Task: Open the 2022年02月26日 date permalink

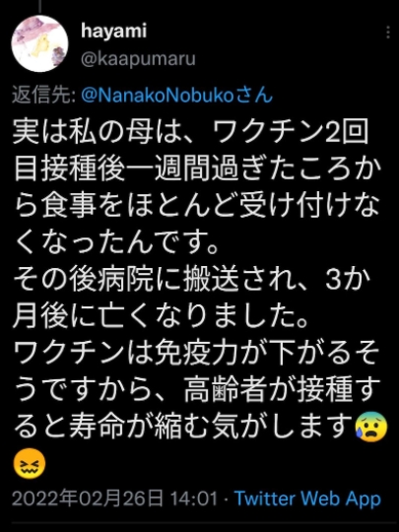Action: (x=88, y=499)
